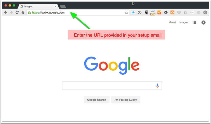
Task: Click the power button extension icon
Action: 205,12
